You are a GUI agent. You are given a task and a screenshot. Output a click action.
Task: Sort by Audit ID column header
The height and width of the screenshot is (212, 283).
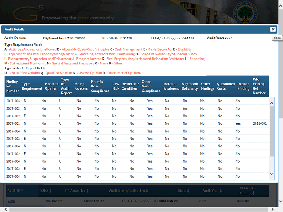click(x=15, y=191)
